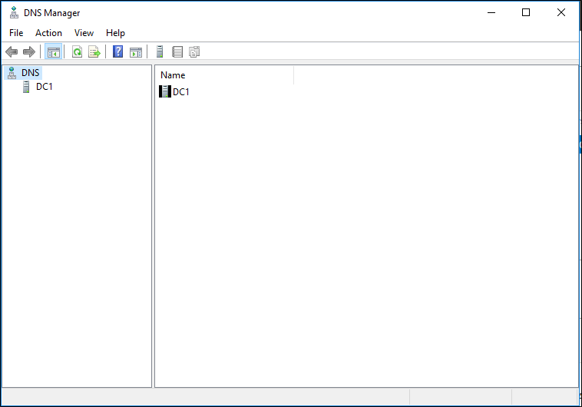Open the Action menu
582x407 pixels.
(48, 33)
